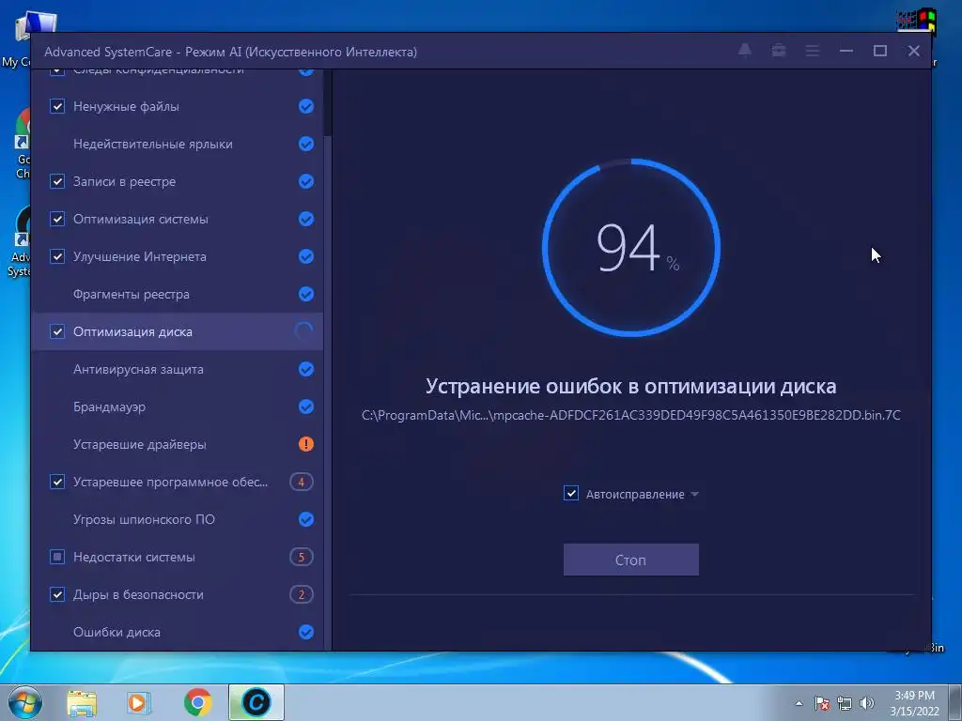Uncheck the Записи в реестре checkbox
This screenshot has width=962, height=721.
coord(57,181)
